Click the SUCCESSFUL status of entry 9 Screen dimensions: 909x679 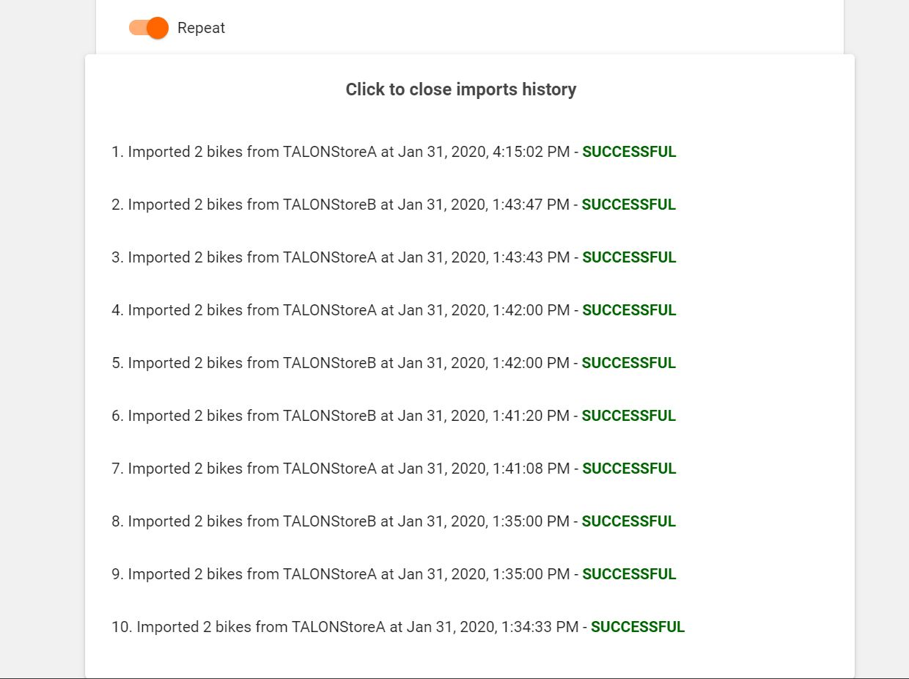pyautogui.click(x=629, y=574)
